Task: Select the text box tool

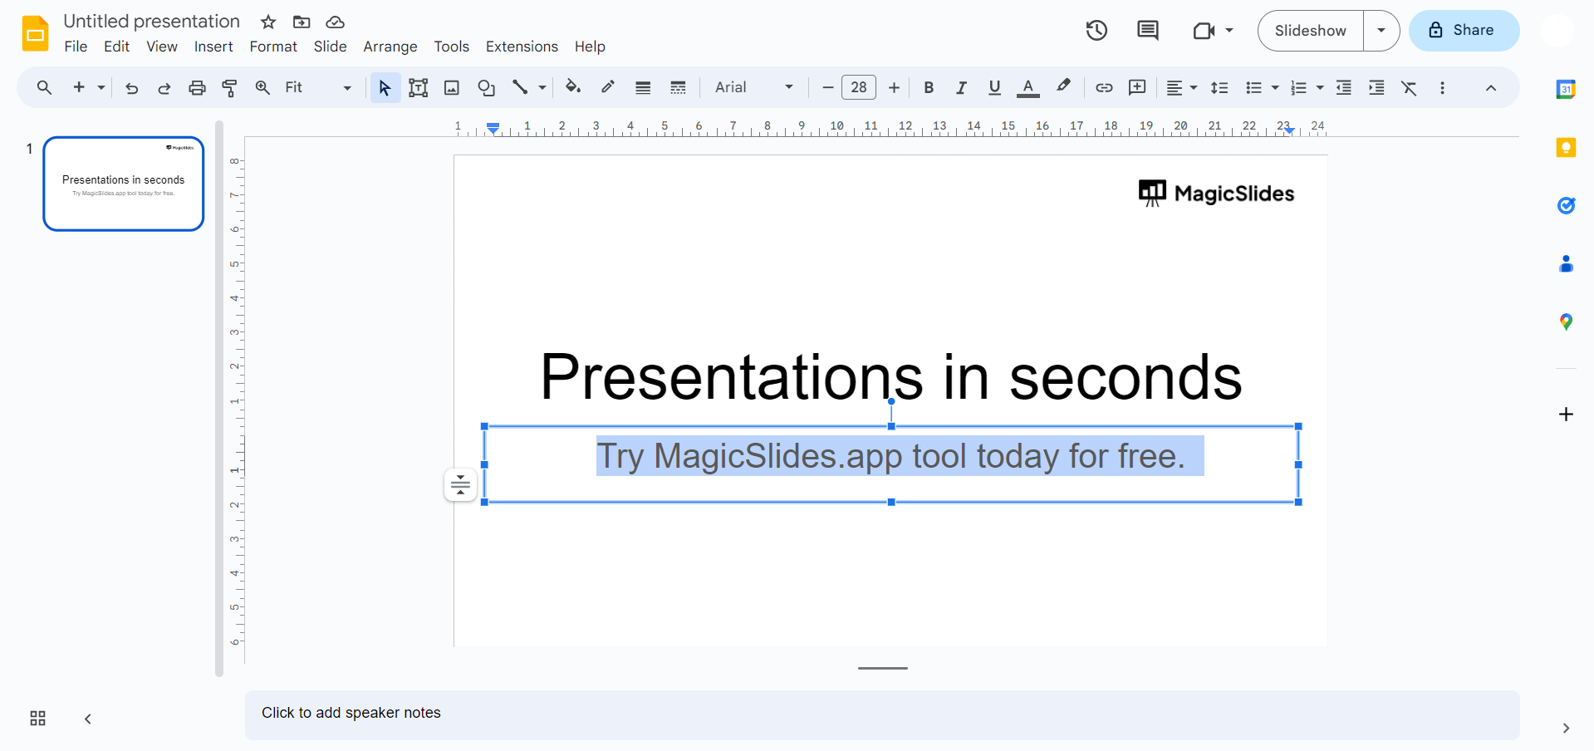Action: click(419, 87)
